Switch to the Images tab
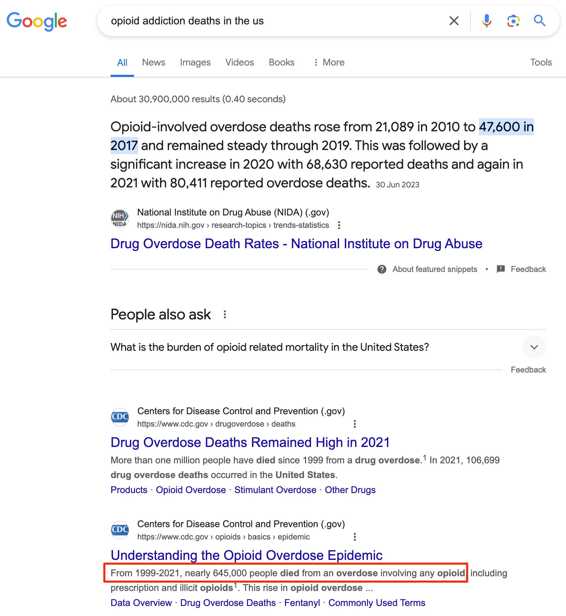This screenshot has width=566, height=616. point(195,62)
